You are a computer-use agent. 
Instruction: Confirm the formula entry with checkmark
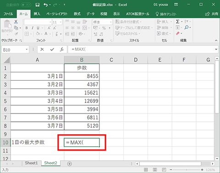click(x=52, y=49)
